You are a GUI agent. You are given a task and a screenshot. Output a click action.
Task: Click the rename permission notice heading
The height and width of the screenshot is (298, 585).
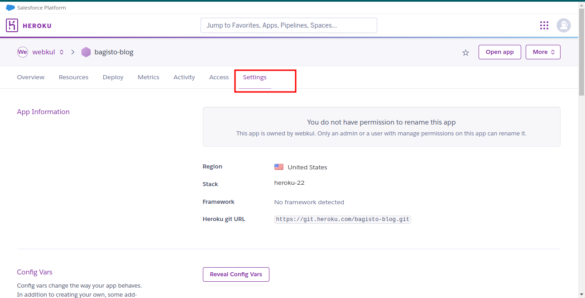tap(381, 122)
